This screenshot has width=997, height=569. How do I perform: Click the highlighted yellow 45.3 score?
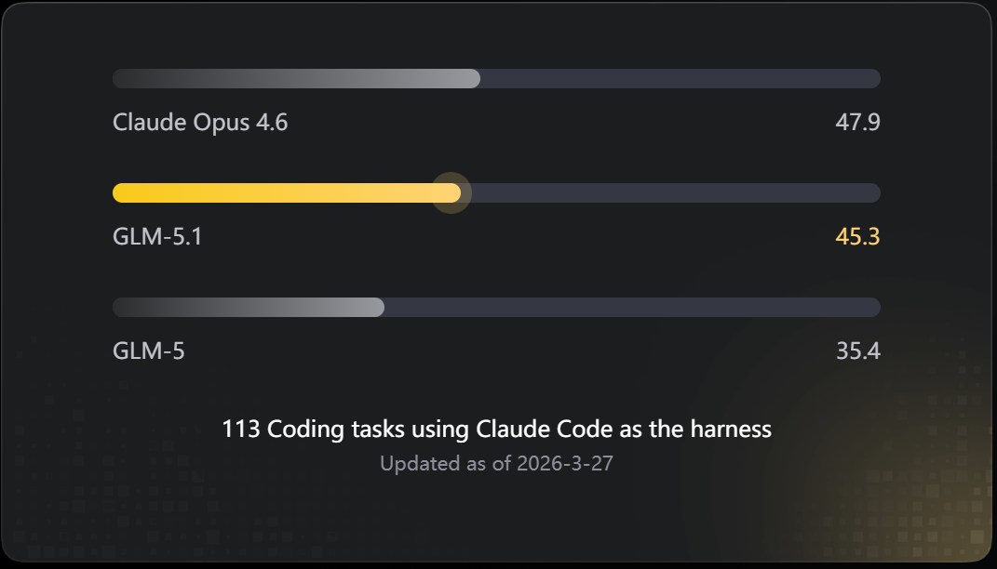pyautogui.click(x=857, y=236)
